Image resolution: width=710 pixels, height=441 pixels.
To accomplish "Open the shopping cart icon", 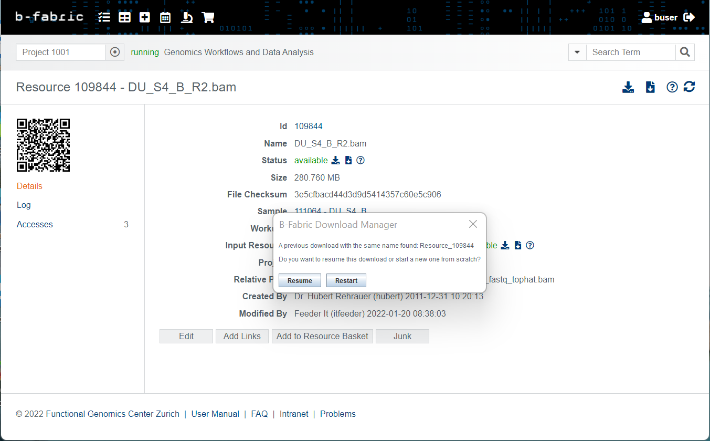I will point(208,17).
